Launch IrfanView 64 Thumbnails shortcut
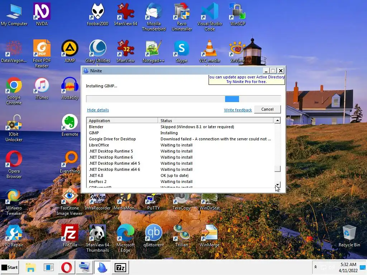The height and width of the screenshot is (275, 367). (97, 238)
